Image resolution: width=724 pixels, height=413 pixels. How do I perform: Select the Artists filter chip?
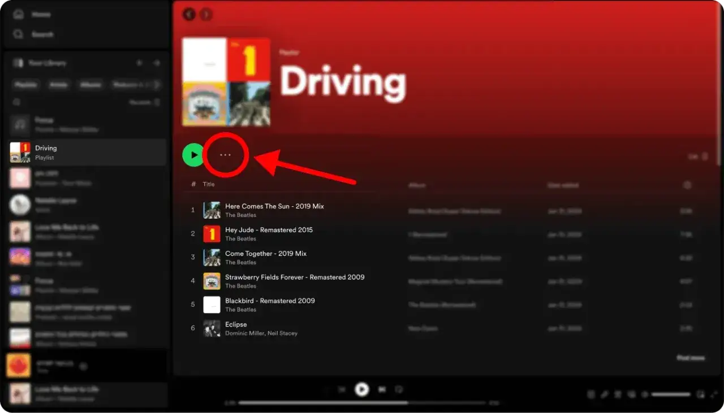point(58,84)
